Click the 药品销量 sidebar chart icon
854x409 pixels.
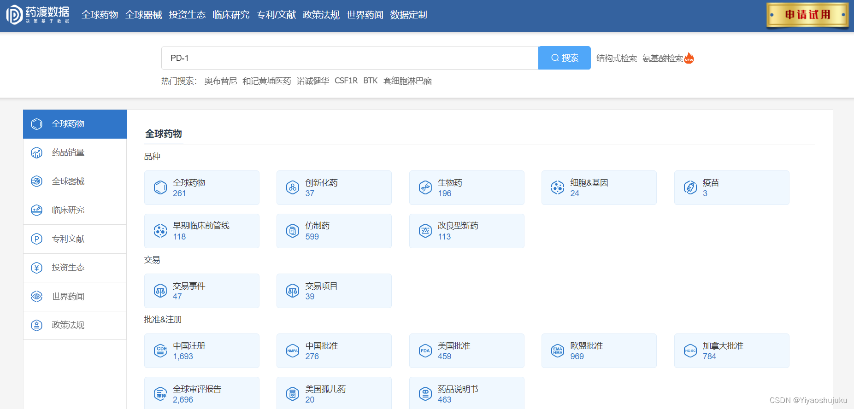point(37,152)
